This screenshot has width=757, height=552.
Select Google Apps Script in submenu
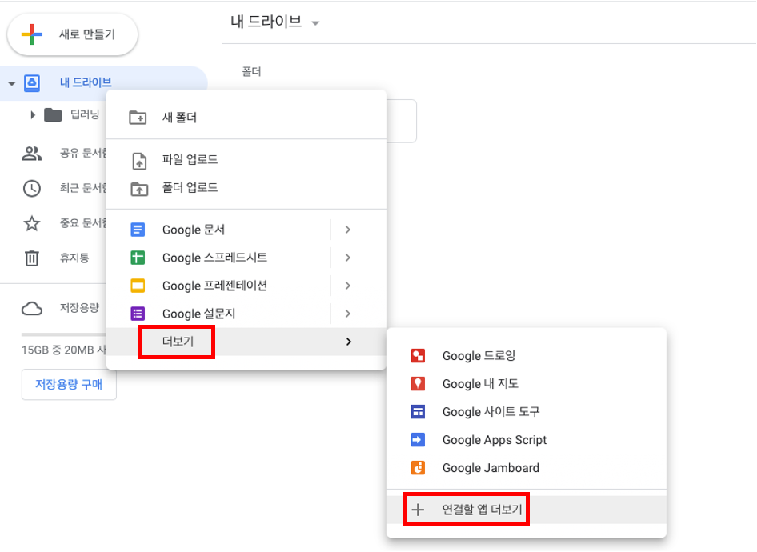point(527,439)
